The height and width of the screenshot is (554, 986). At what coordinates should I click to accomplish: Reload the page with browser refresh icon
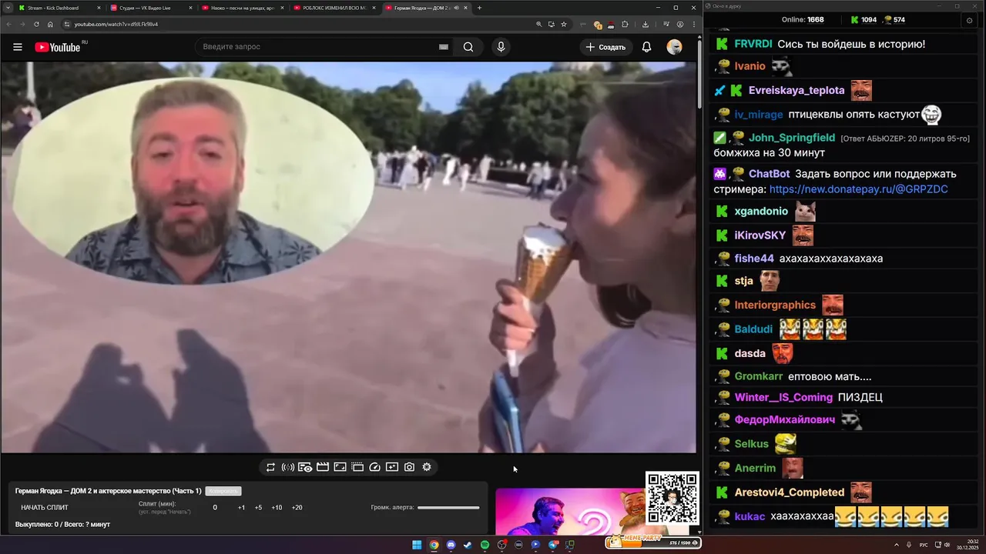[x=36, y=24]
